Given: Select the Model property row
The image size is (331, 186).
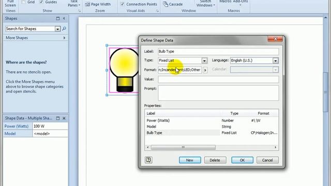Looking at the screenshot, I should [x=212, y=127].
